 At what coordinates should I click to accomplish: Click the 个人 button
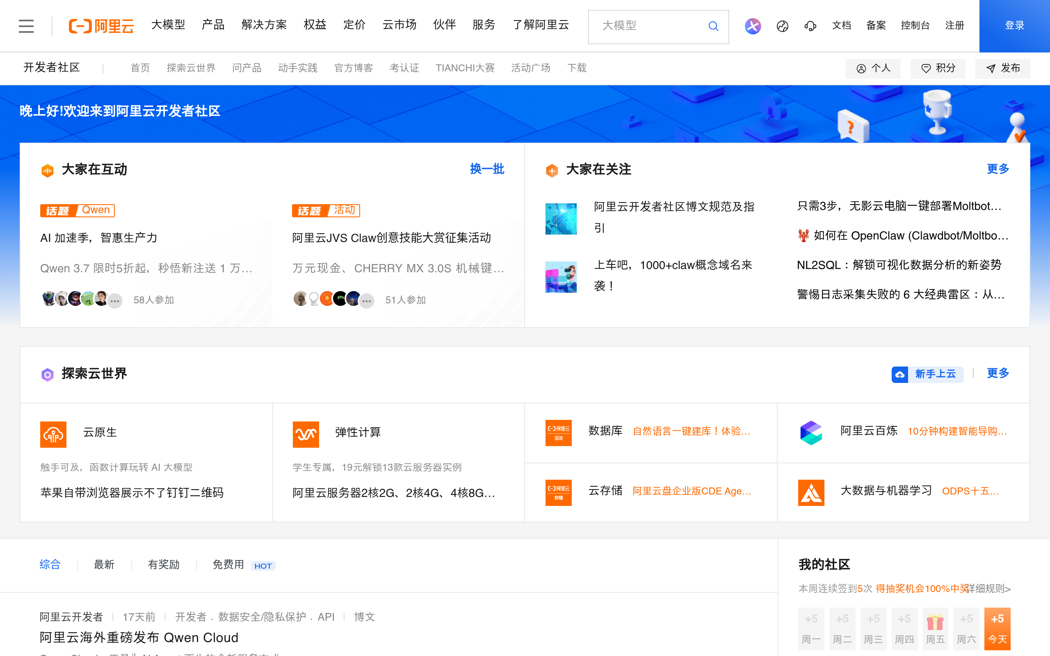(873, 68)
